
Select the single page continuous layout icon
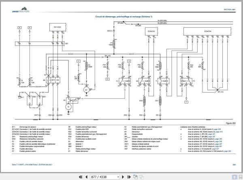234,177
